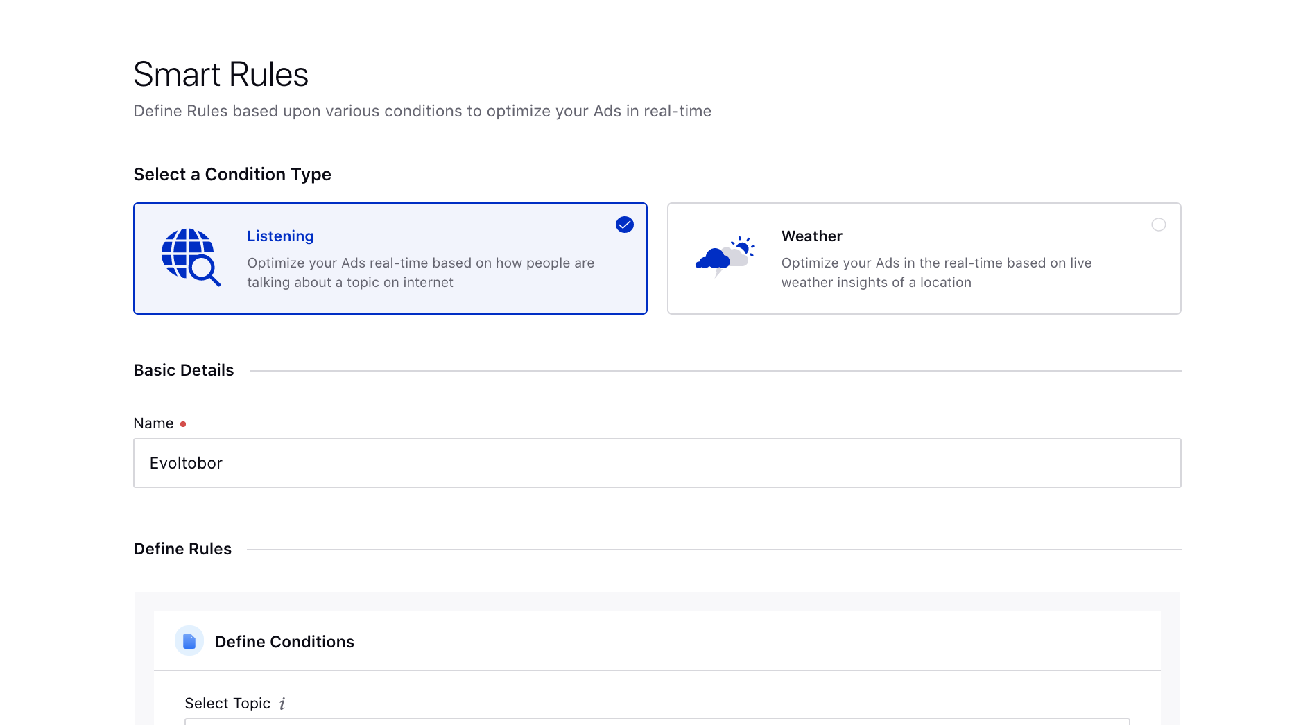Viewport: 1312px width, 725px height.
Task: Click the Weather description about live weather insights
Action: (x=936, y=272)
